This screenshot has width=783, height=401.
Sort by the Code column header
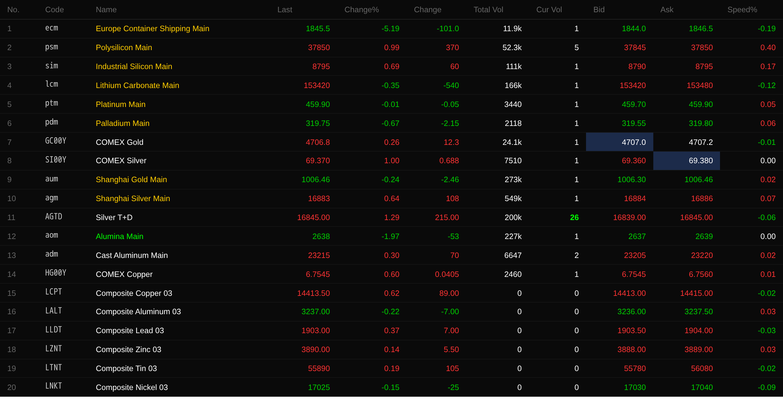(54, 10)
